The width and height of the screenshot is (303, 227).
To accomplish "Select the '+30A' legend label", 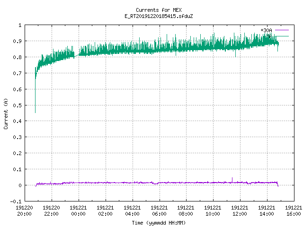I will [266, 30].
